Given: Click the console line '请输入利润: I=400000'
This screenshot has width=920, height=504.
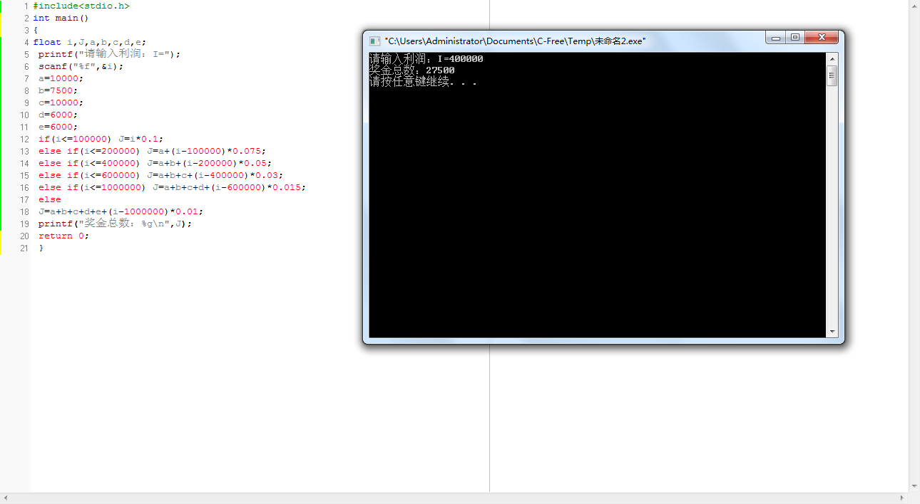Looking at the screenshot, I should (x=426, y=59).
